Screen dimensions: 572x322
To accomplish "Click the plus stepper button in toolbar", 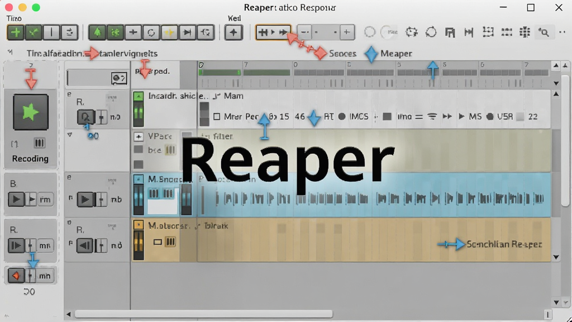I will (346, 32).
